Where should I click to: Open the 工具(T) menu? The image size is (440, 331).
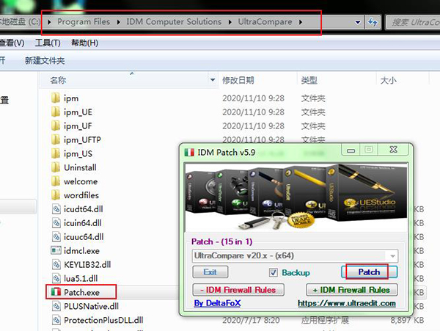[48, 43]
